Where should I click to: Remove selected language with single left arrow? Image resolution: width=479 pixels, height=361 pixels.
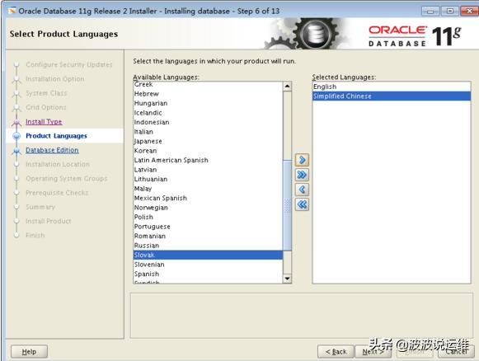(302, 190)
